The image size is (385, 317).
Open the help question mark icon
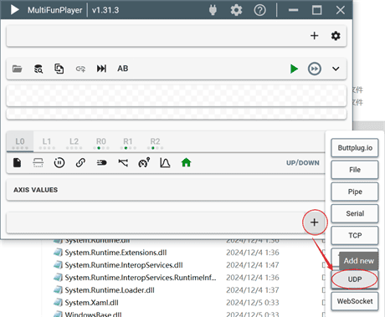259,10
